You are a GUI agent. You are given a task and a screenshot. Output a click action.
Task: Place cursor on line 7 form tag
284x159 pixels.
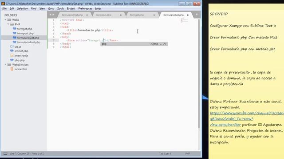coord(92,40)
